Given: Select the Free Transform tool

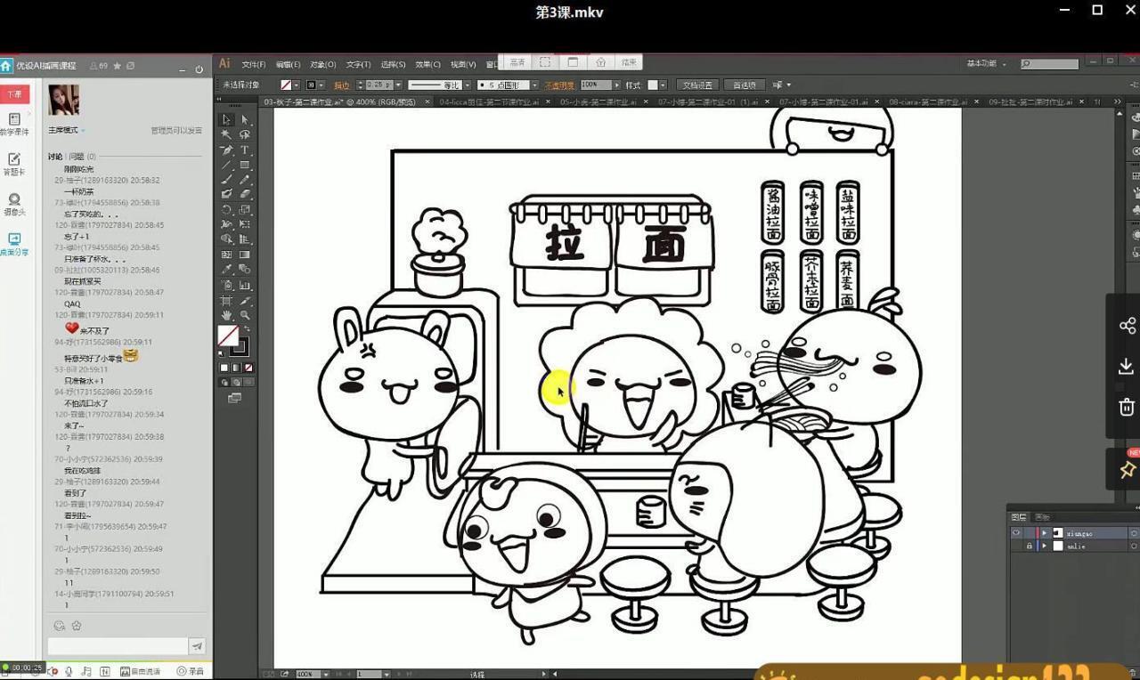Looking at the screenshot, I should (x=245, y=224).
